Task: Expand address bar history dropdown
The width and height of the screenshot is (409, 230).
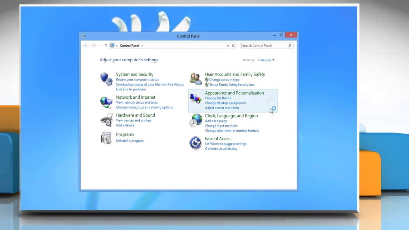Action: 228,46
